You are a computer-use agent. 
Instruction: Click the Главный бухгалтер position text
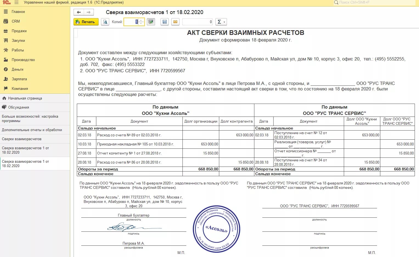134,215
